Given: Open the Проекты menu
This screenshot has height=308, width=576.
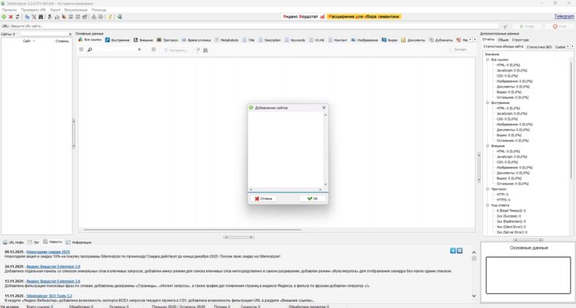Looking at the screenshot, I should 9,10.
